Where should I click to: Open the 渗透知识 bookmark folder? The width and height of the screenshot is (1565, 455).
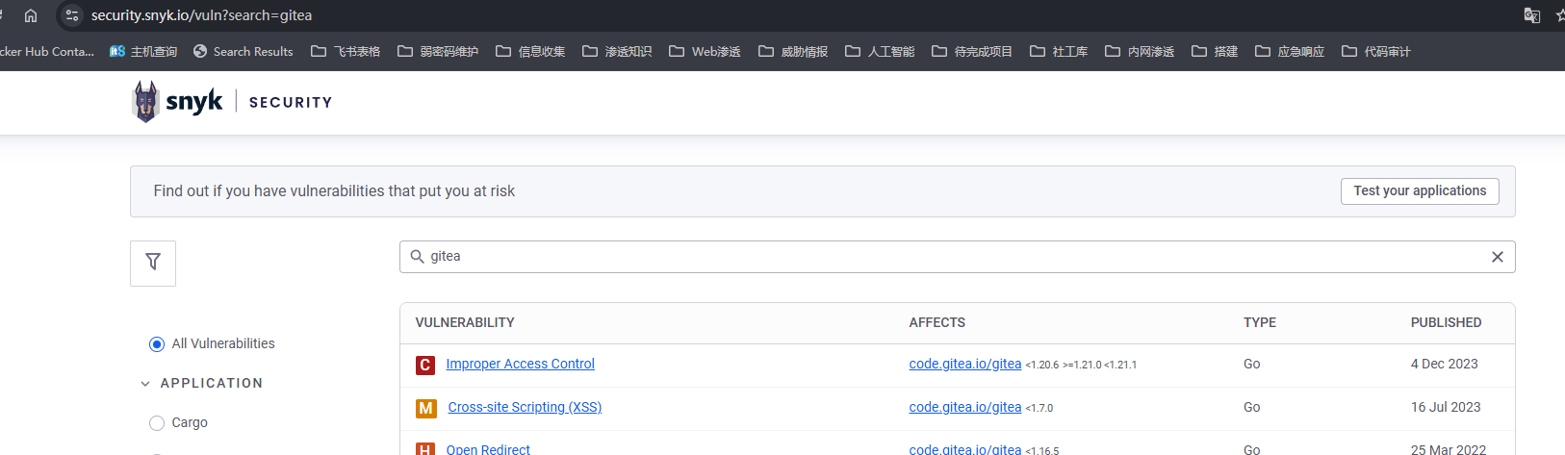point(617,51)
